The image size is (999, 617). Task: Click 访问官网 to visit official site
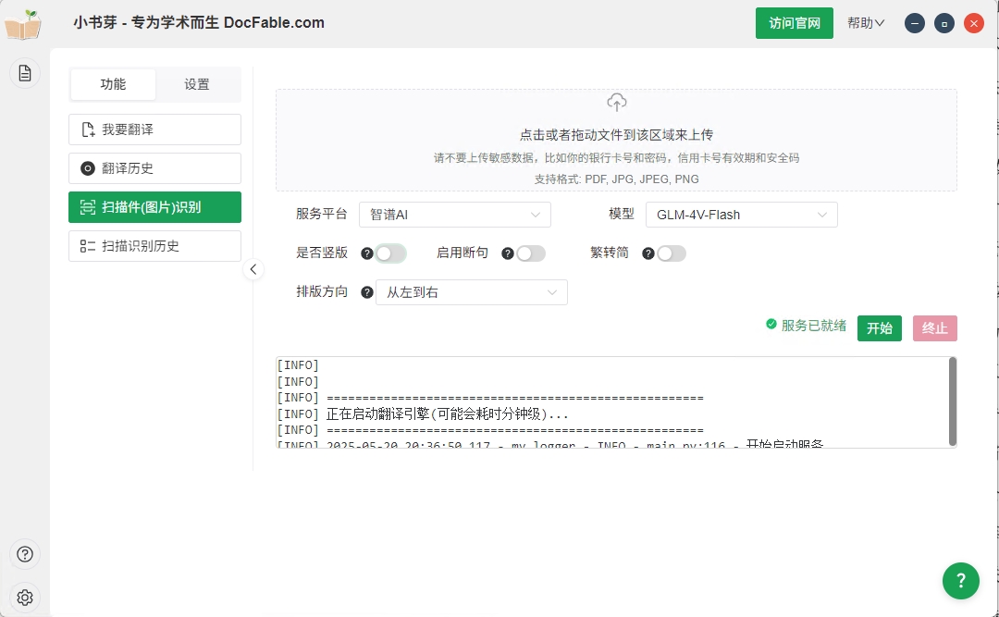(794, 23)
